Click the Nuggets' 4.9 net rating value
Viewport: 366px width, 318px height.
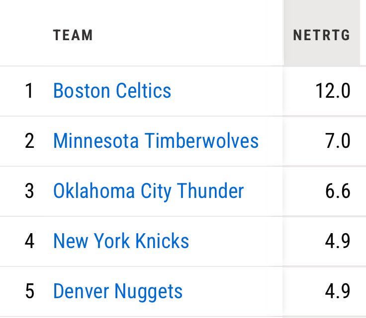point(338,291)
